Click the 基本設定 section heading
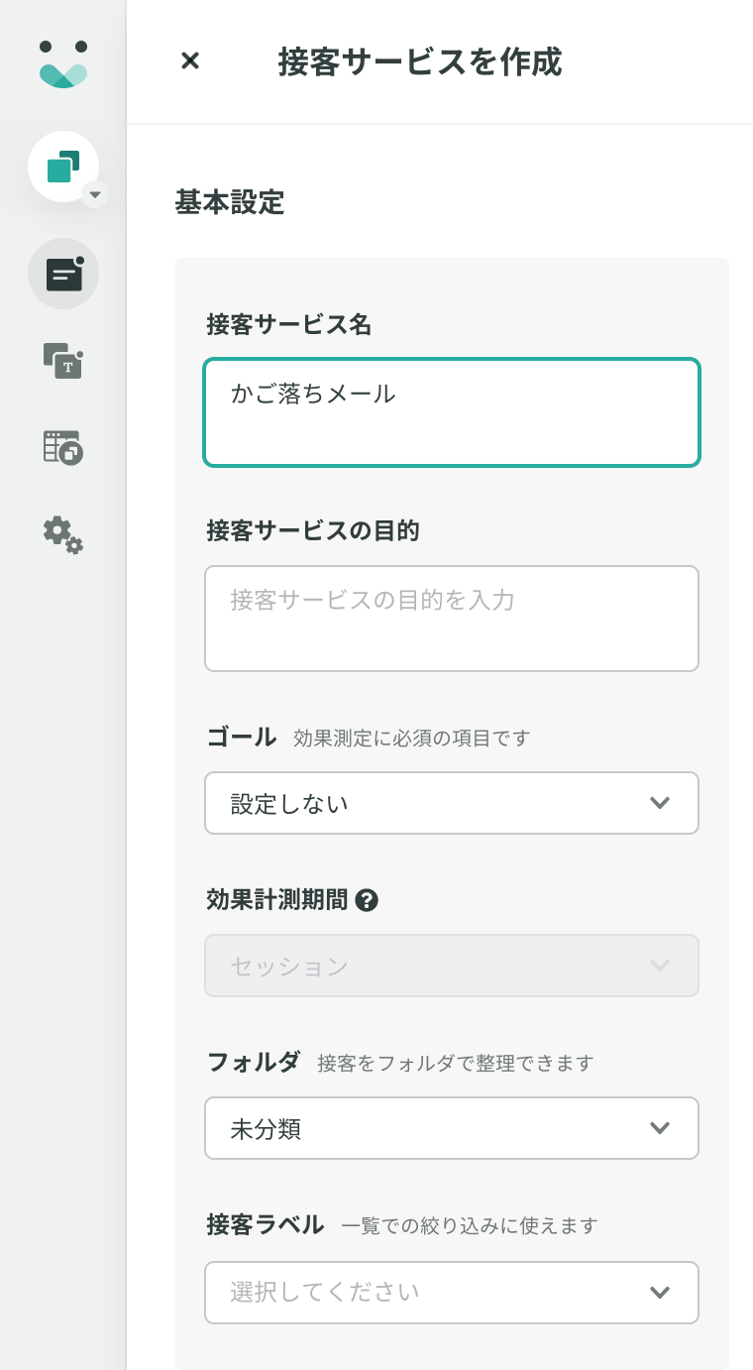 (x=230, y=202)
